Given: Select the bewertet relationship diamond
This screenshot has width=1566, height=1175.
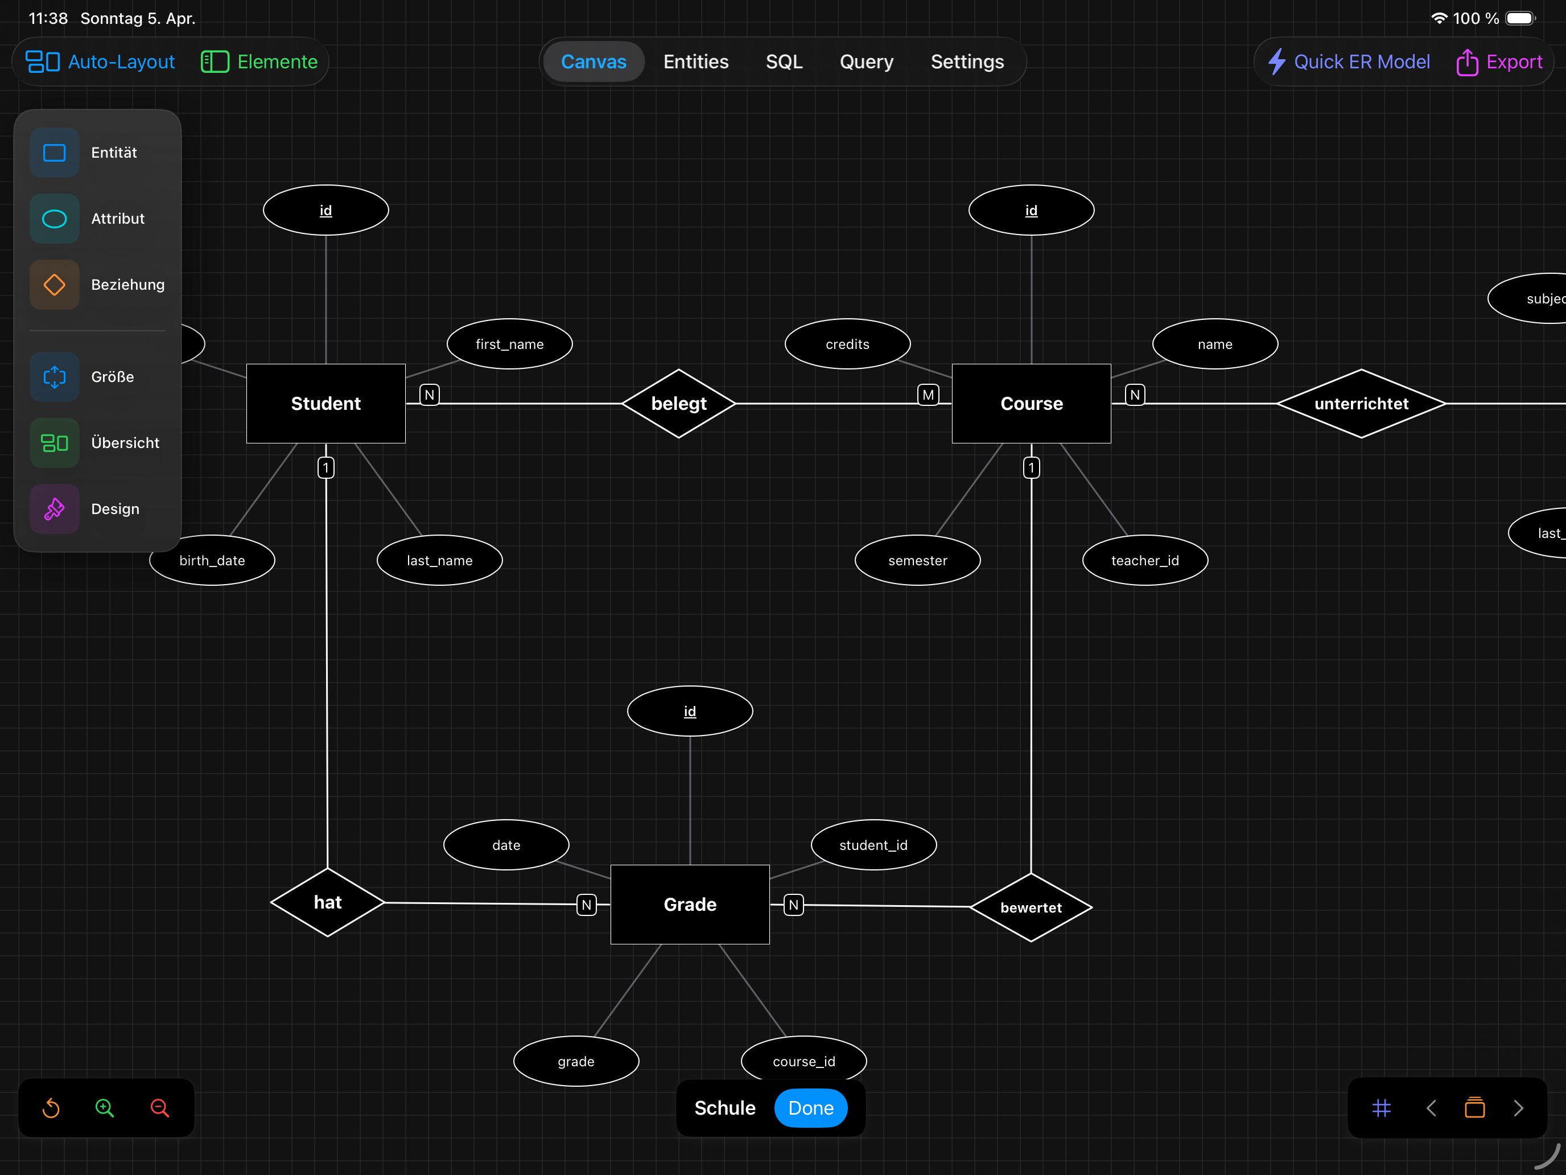Looking at the screenshot, I should tap(1031, 907).
